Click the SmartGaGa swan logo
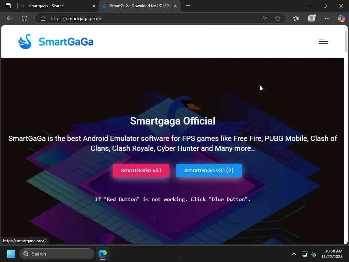 click(25, 41)
